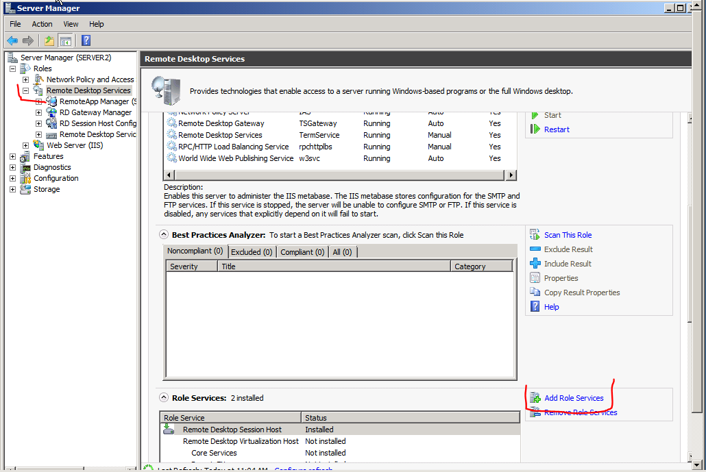This screenshot has width=706, height=472.
Task: Click the Roles node icon
Action: pos(25,69)
